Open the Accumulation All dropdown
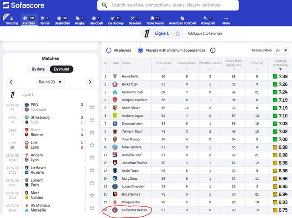Image resolution: width=292 pixels, height=218 pixels. [x=282, y=51]
